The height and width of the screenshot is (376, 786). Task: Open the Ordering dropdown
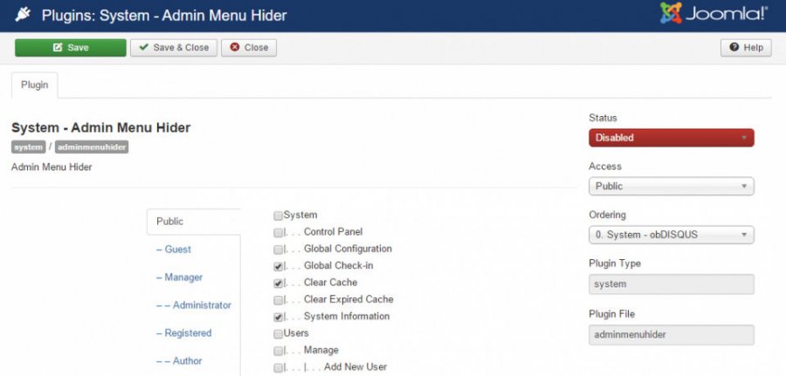pyautogui.click(x=671, y=235)
